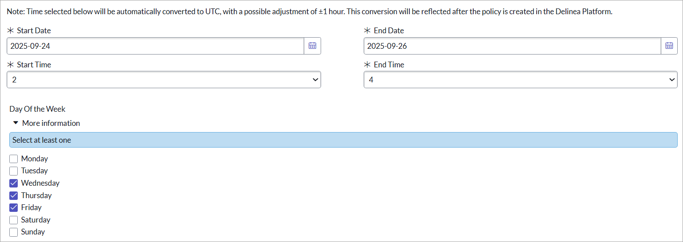The height and width of the screenshot is (242, 683).
Task: Enable the Tuesday checkbox
Action: [x=14, y=171]
